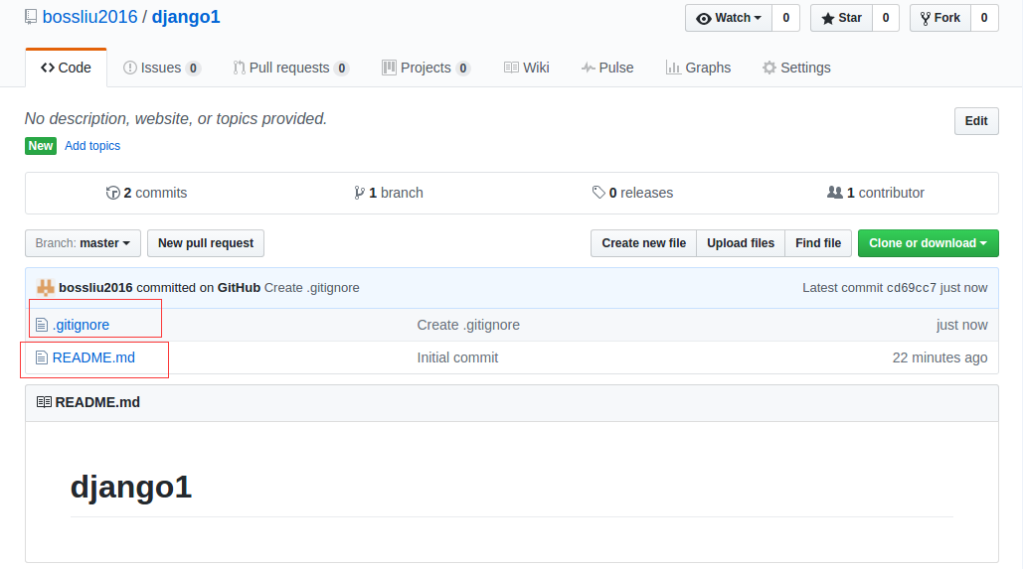Click the Create new file button
Image resolution: width=1023 pixels, height=569 pixels.
pyautogui.click(x=643, y=243)
